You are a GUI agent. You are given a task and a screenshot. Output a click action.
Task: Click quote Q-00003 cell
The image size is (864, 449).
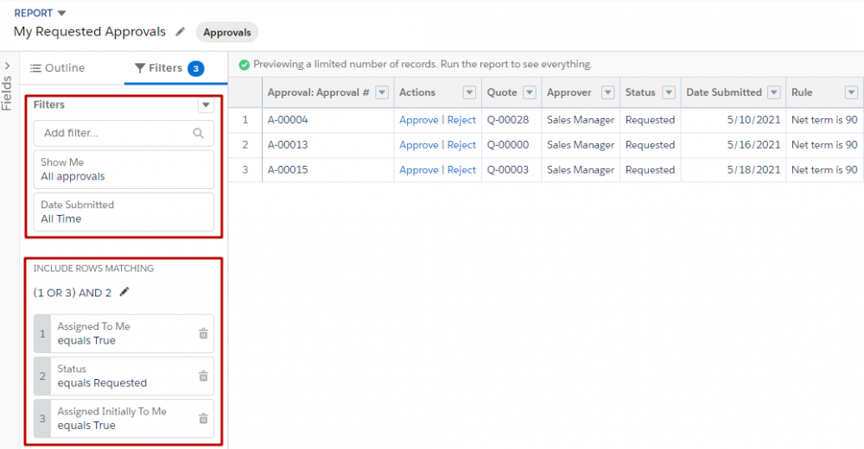pos(511,170)
